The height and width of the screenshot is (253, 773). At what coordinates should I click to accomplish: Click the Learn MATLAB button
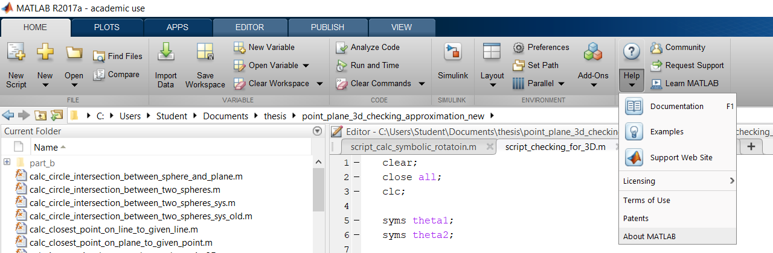click(684, 83)
